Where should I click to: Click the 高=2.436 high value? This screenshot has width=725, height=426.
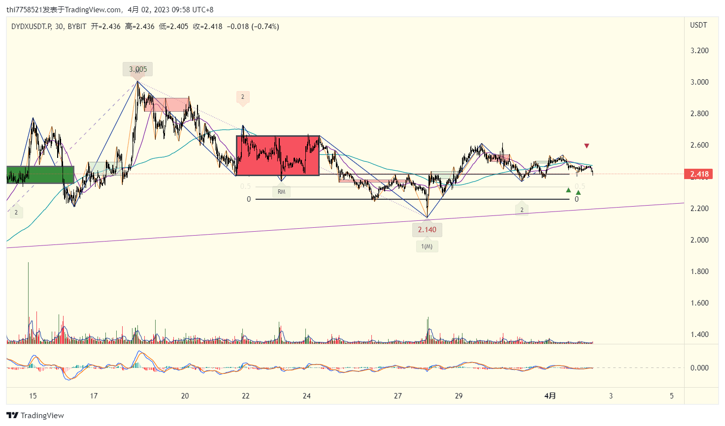[139, 27]
